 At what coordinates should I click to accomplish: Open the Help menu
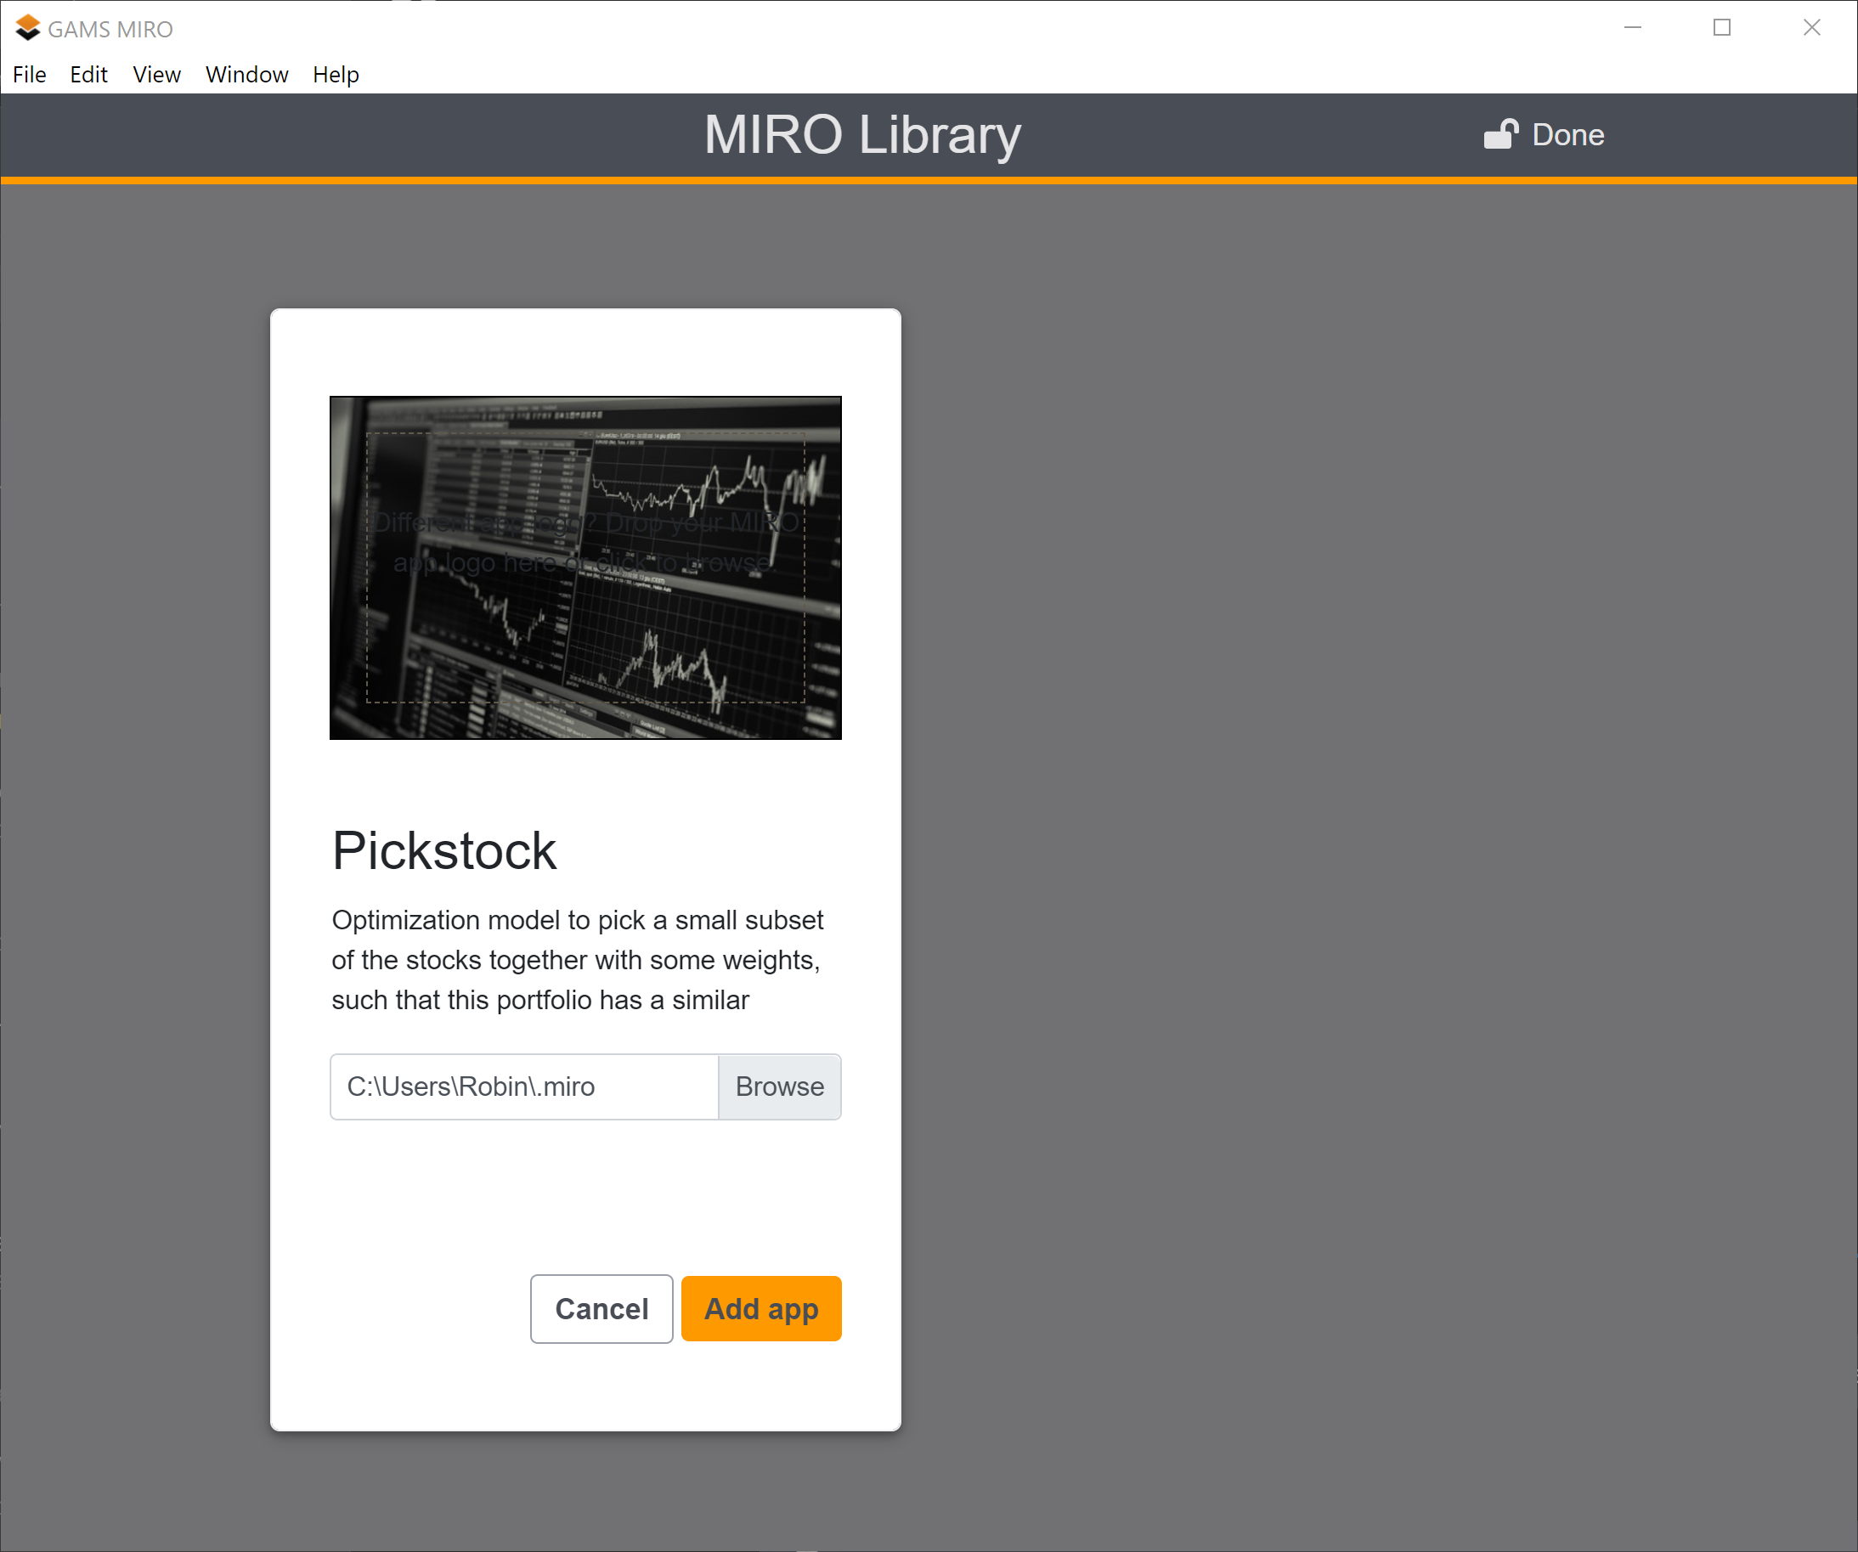[x=336, y=74]
